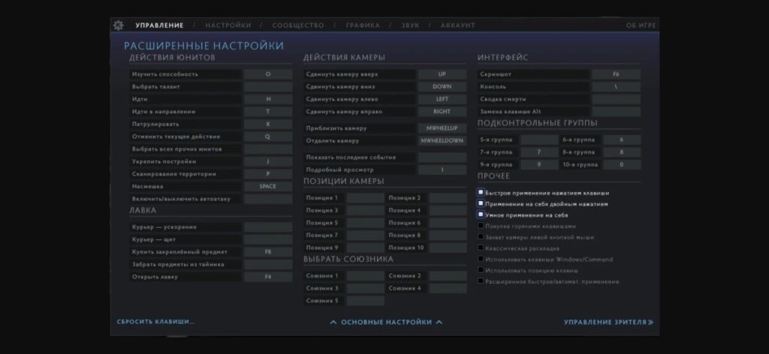Click the settings gear icon
Image resolution: width=769 pixels, height=354 pixels.
click(118, 25)
